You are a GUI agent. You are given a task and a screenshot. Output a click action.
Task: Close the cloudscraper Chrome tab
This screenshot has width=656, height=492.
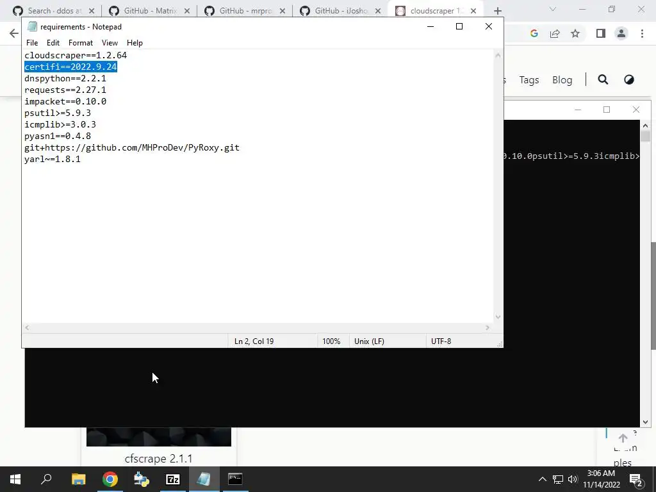(473, 11)
